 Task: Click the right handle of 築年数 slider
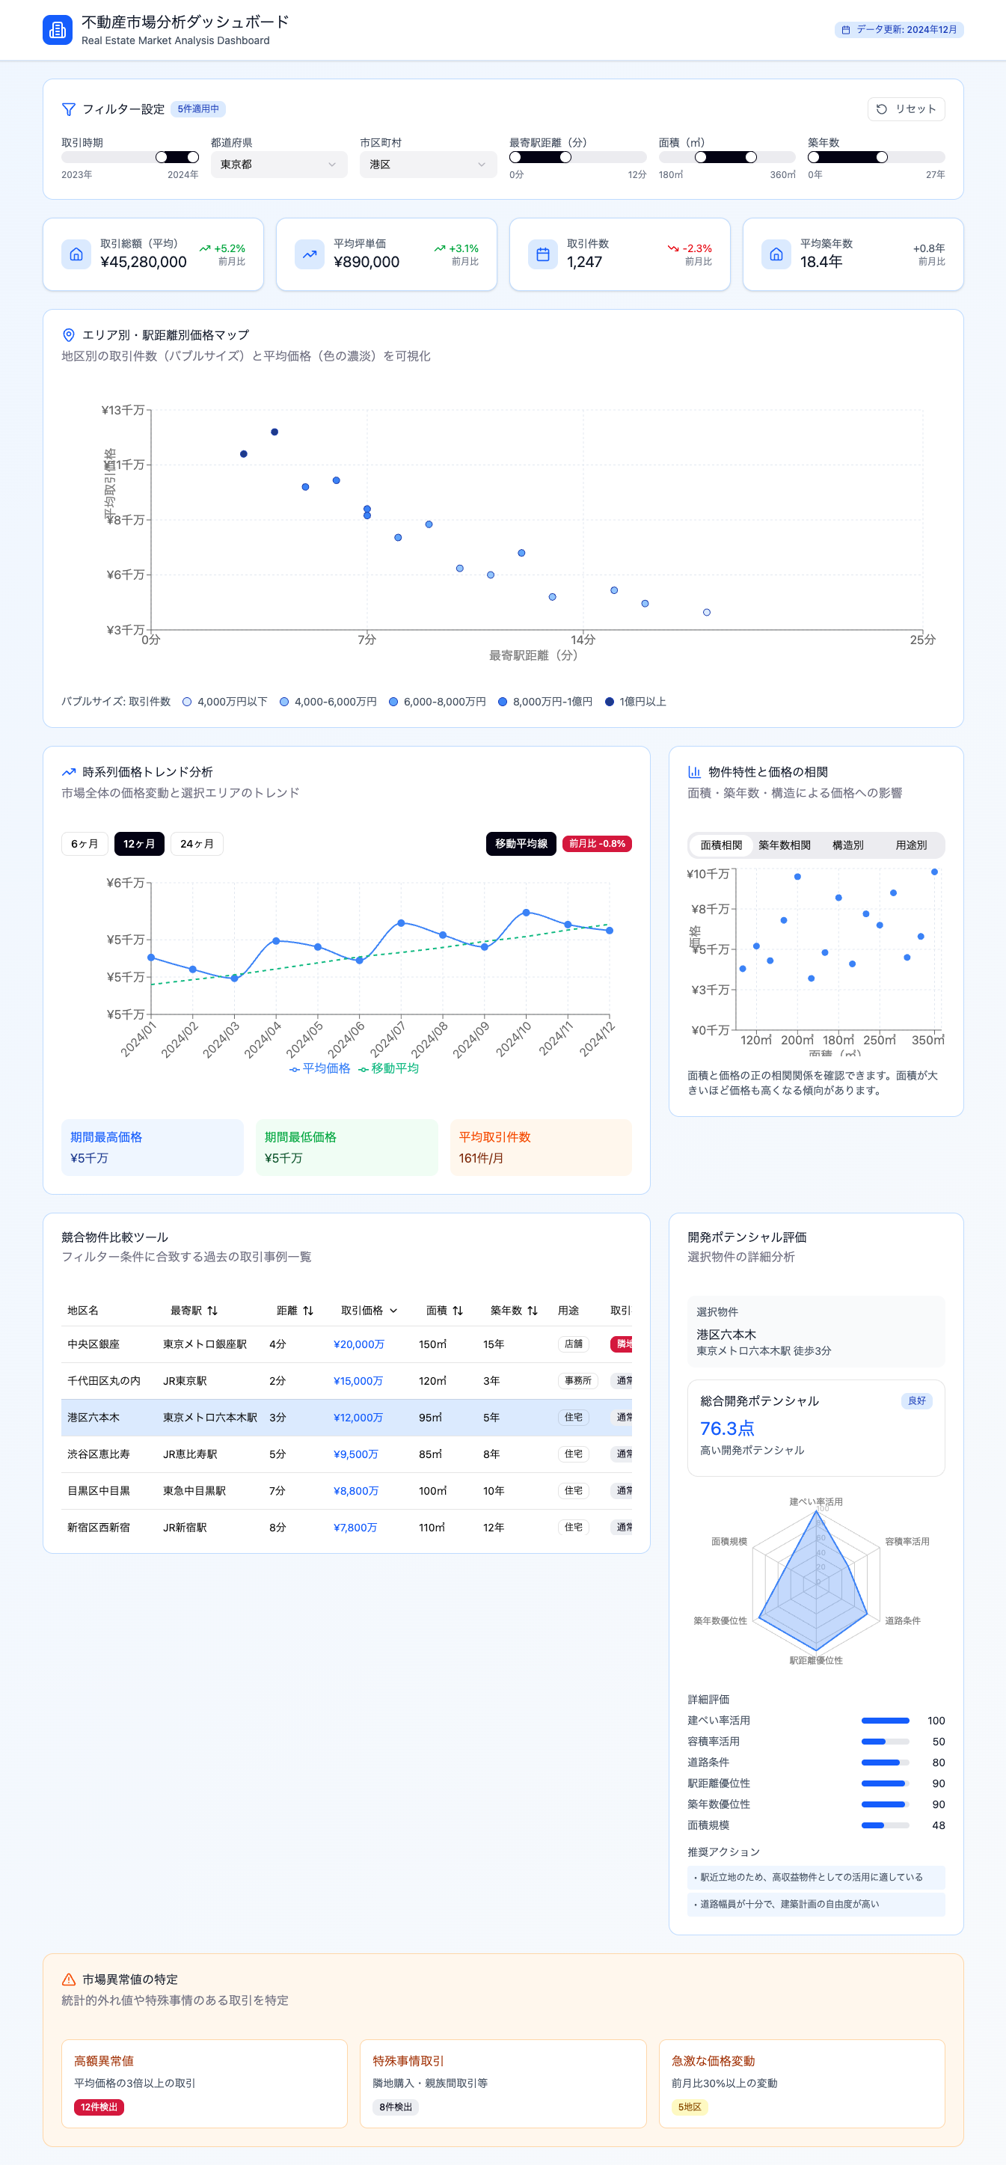881,157
